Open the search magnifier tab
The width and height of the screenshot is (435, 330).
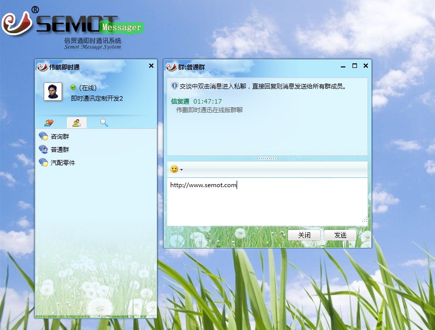(x=104, y=122)
